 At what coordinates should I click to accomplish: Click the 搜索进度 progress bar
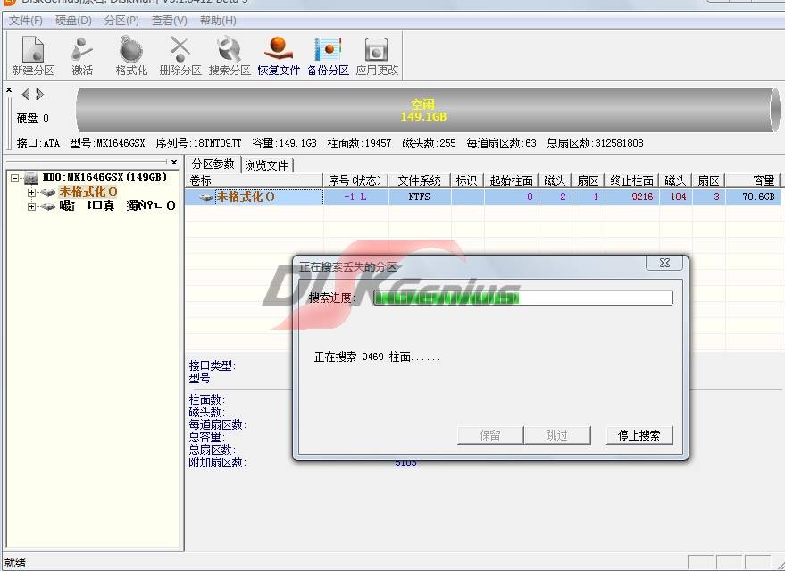pyautogui.click(x=522, y=298)
